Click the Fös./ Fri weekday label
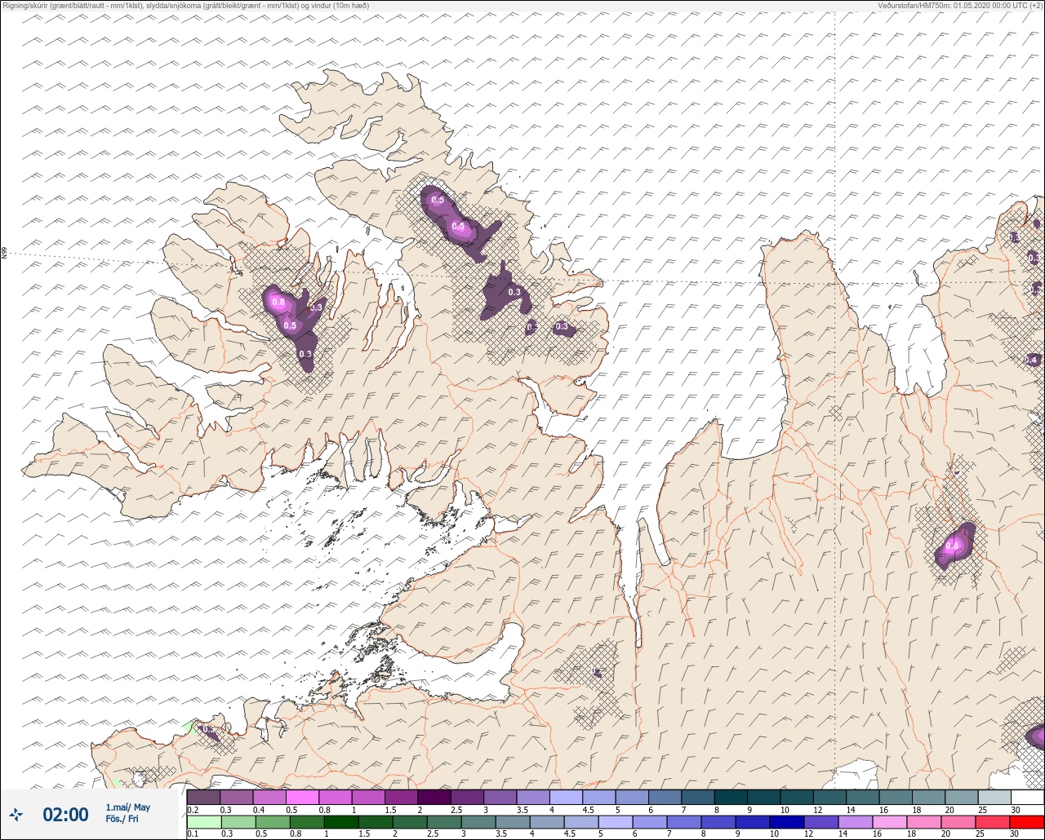The height and width of the screenshot is (840, 1045). (x=122, y=819)
